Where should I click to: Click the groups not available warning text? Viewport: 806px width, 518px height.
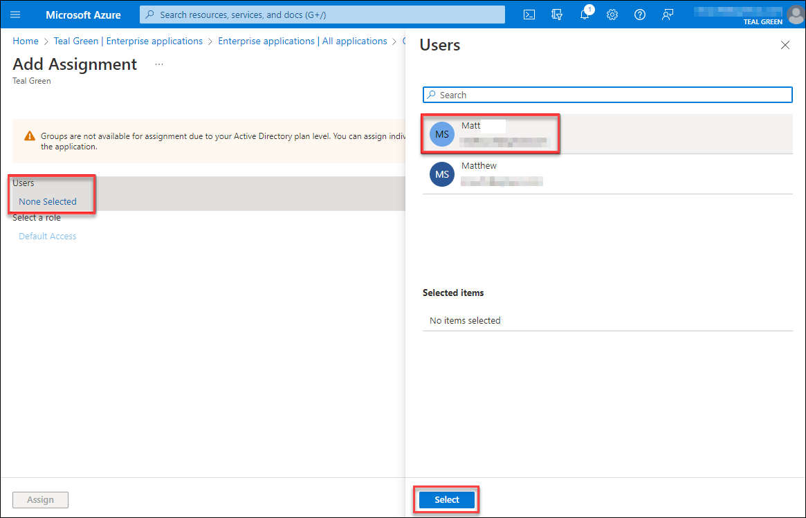tap(223, 141)
